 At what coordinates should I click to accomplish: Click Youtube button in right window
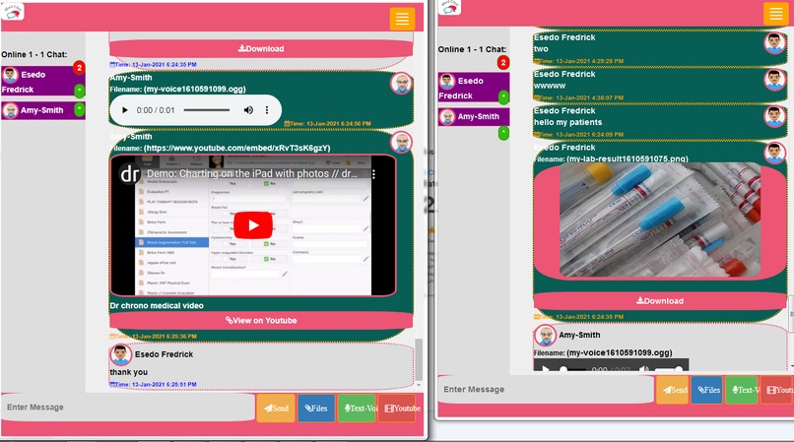[777, 390]
